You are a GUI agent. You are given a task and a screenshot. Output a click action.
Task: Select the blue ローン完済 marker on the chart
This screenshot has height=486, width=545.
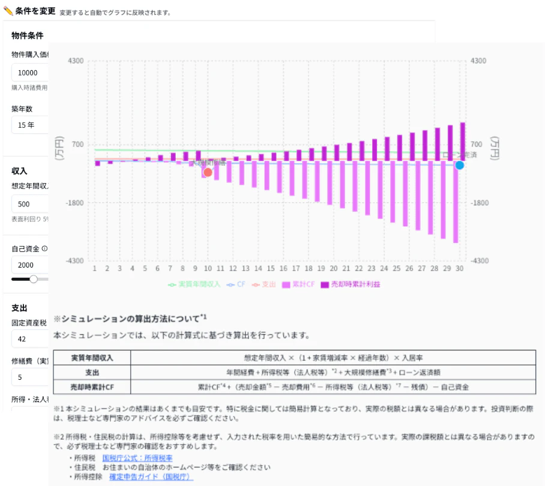coord(459,165)
